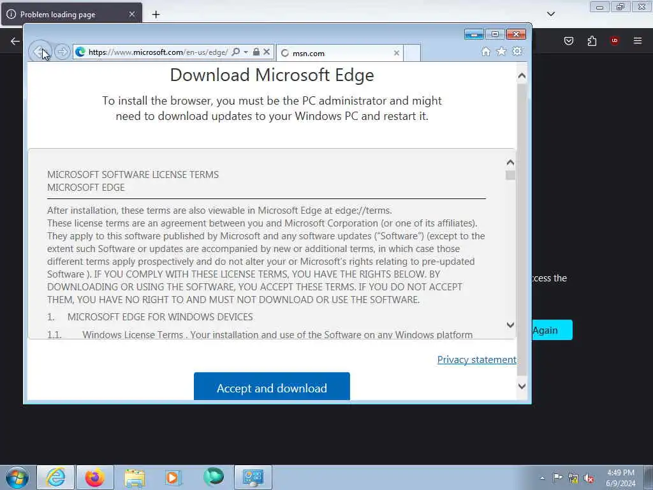Click the Show desktop strip
The height and width of the screenshot is (490, 653).
tap(648, 477)
